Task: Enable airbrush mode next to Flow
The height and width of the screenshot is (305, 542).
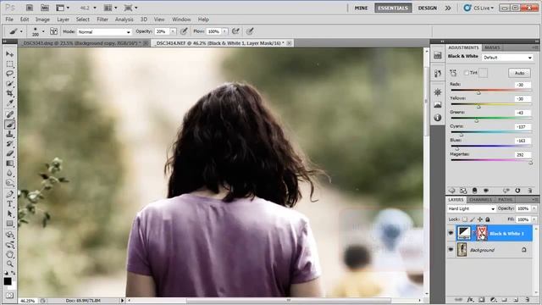Action: 235,31
